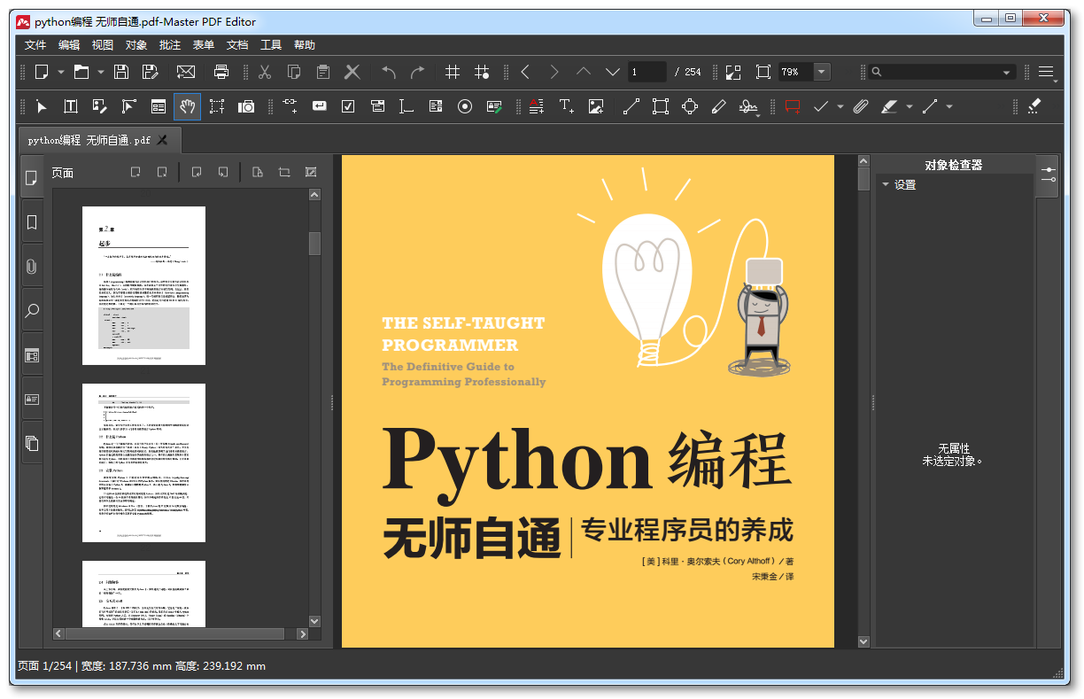Image resolution: width=1084 pixels, height=699 pixels.
Task: Print the PDF document
Action: [221, 72]
